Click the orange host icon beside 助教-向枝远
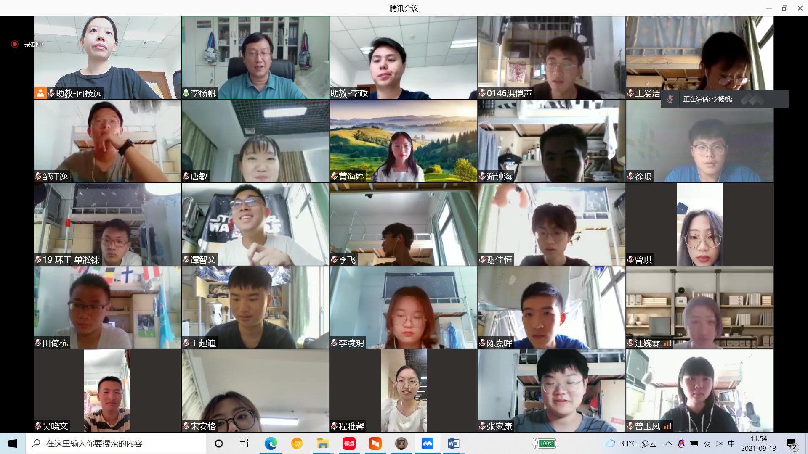Screen dimensions: 808x454 click(x=40, y=93)
